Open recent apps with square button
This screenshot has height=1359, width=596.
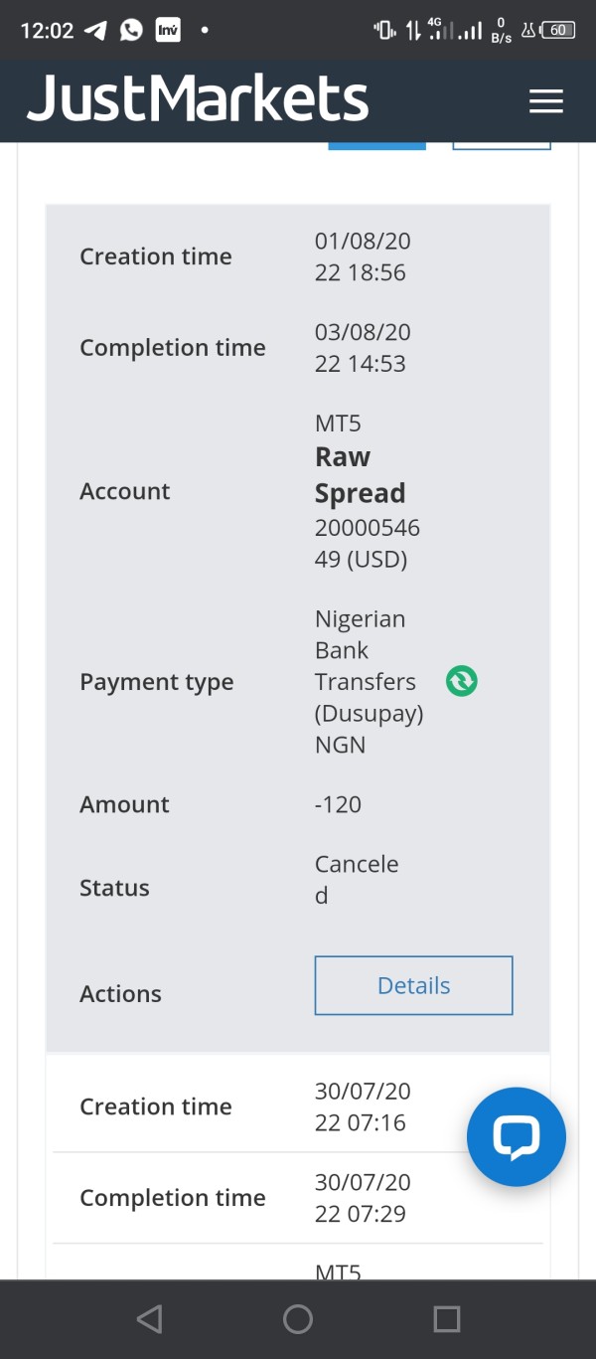(x=447, y=1319)
